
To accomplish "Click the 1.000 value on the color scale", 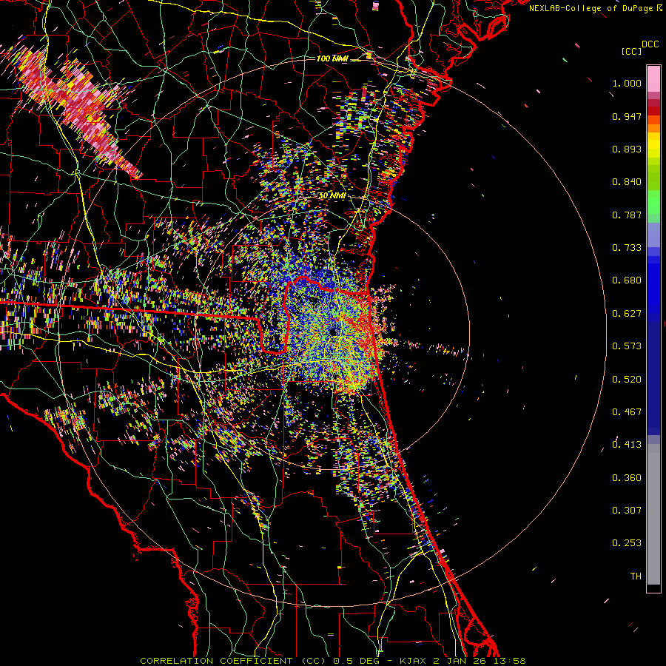I will 627,83.
